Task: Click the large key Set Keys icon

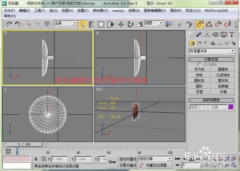Action: pyautogui.click(x=112, y=162)
